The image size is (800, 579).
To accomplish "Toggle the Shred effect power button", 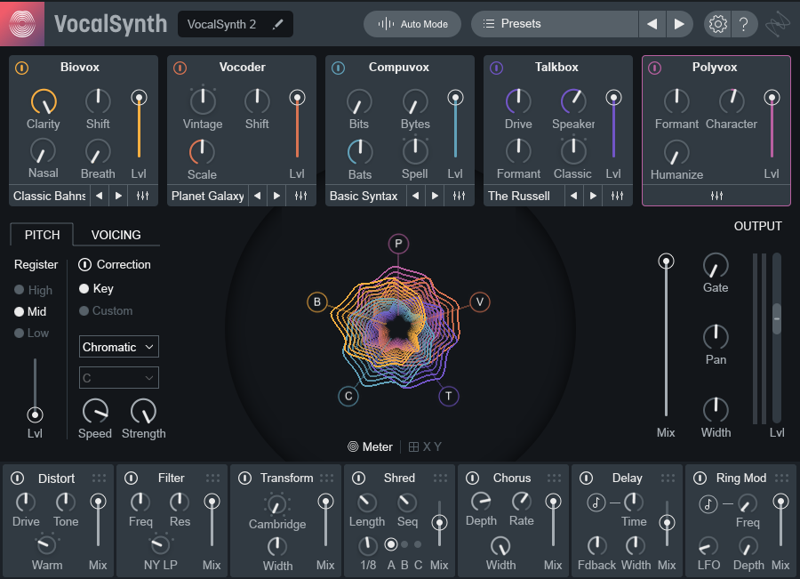I will 359,478.
